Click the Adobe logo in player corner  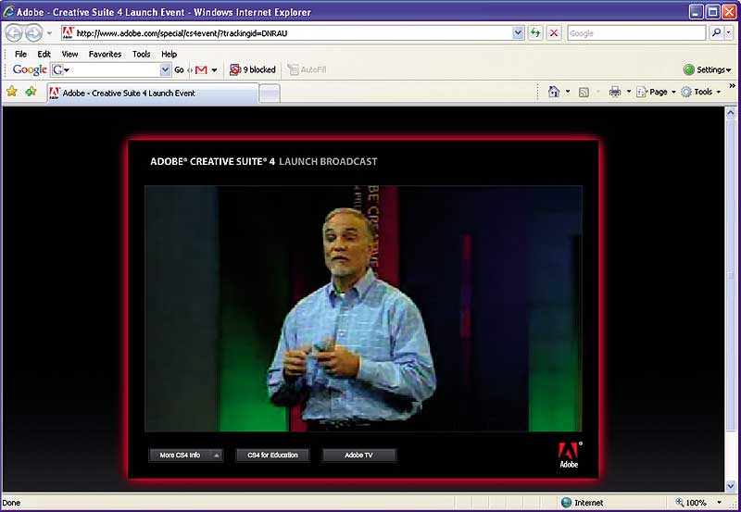point(570,455)
